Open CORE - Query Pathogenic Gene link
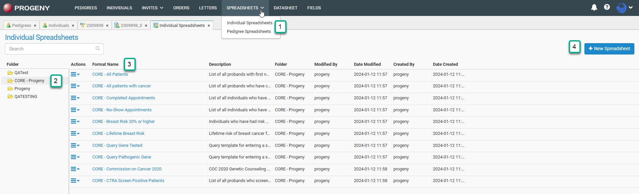 121,157
